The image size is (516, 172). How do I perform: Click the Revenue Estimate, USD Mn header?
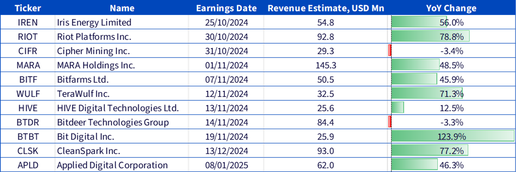click(x=325, y=8)
